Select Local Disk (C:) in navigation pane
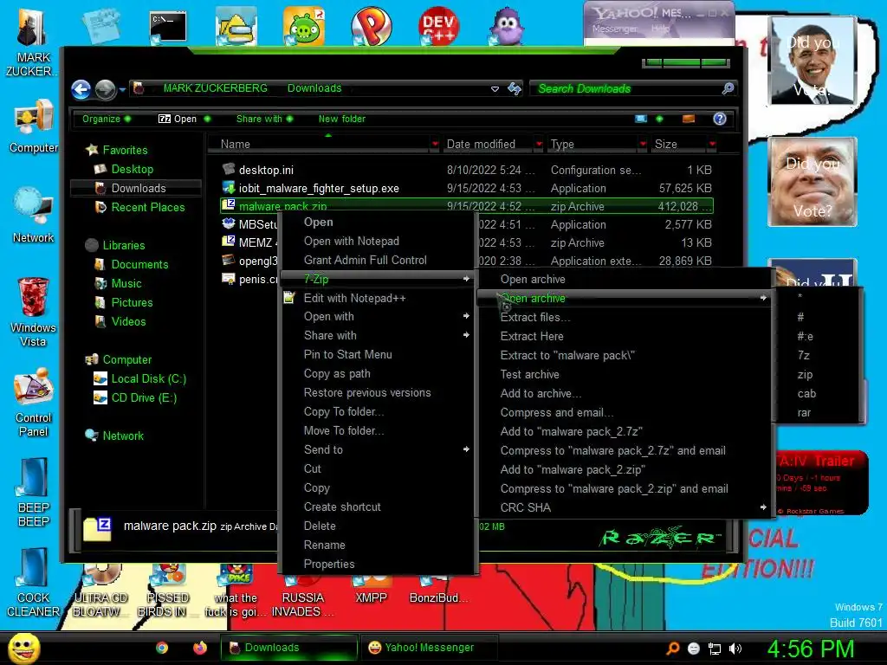The height and width of the screenshot is (665, 887). pos(148,379)
